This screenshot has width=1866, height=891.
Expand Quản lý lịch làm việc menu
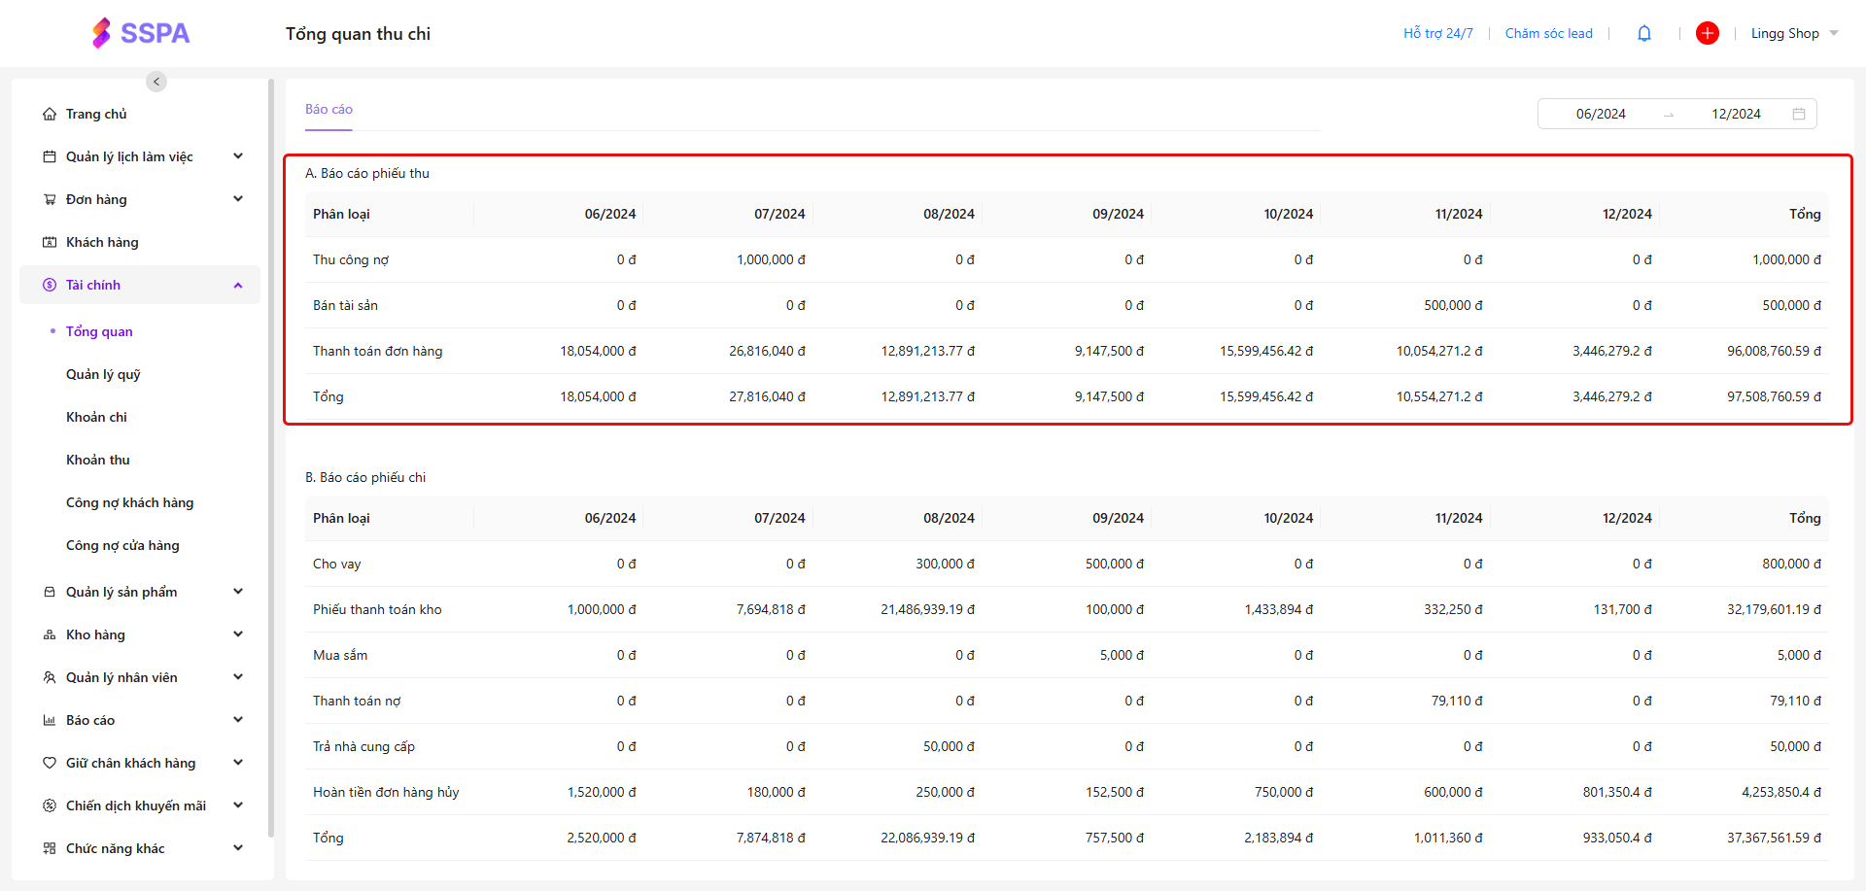(238, 156)
